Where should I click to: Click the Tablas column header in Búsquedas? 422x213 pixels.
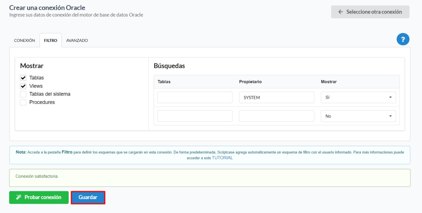164,82
